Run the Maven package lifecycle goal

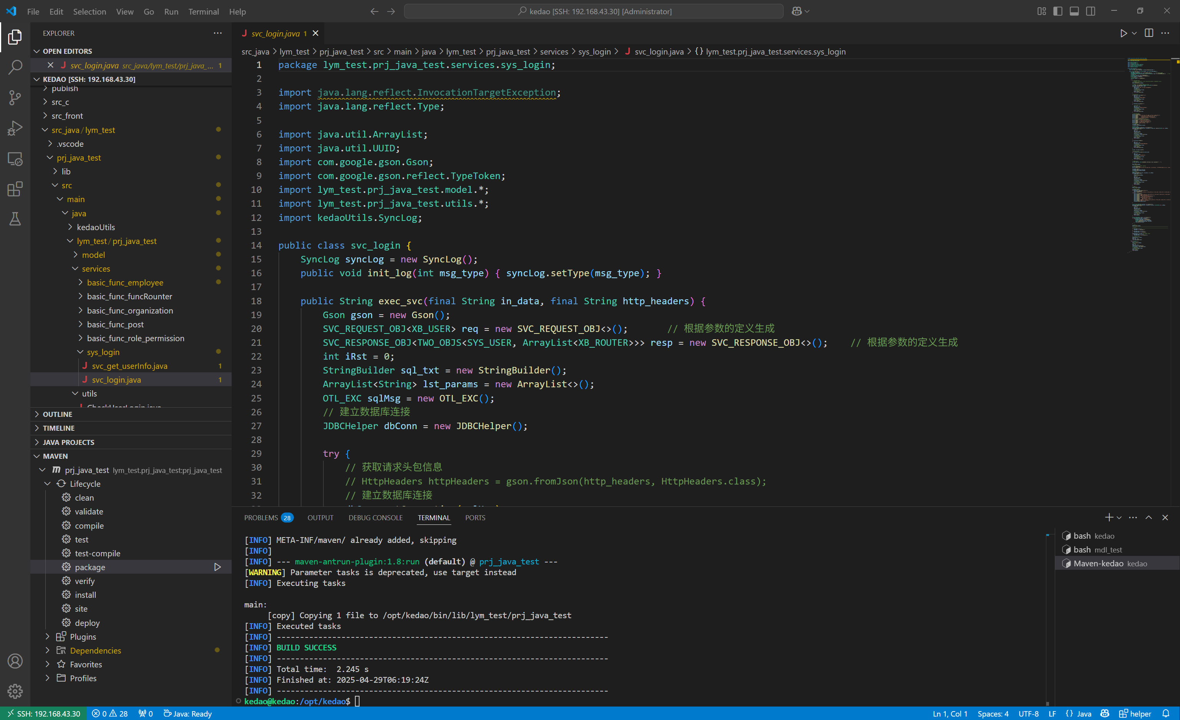(x=217, y=567)
